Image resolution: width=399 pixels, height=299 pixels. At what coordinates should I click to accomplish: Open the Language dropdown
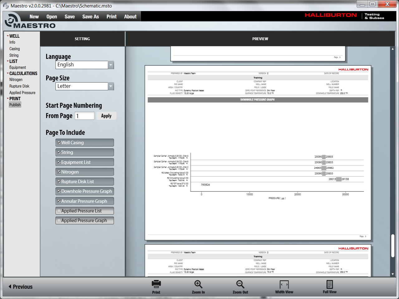click(111, 65)
